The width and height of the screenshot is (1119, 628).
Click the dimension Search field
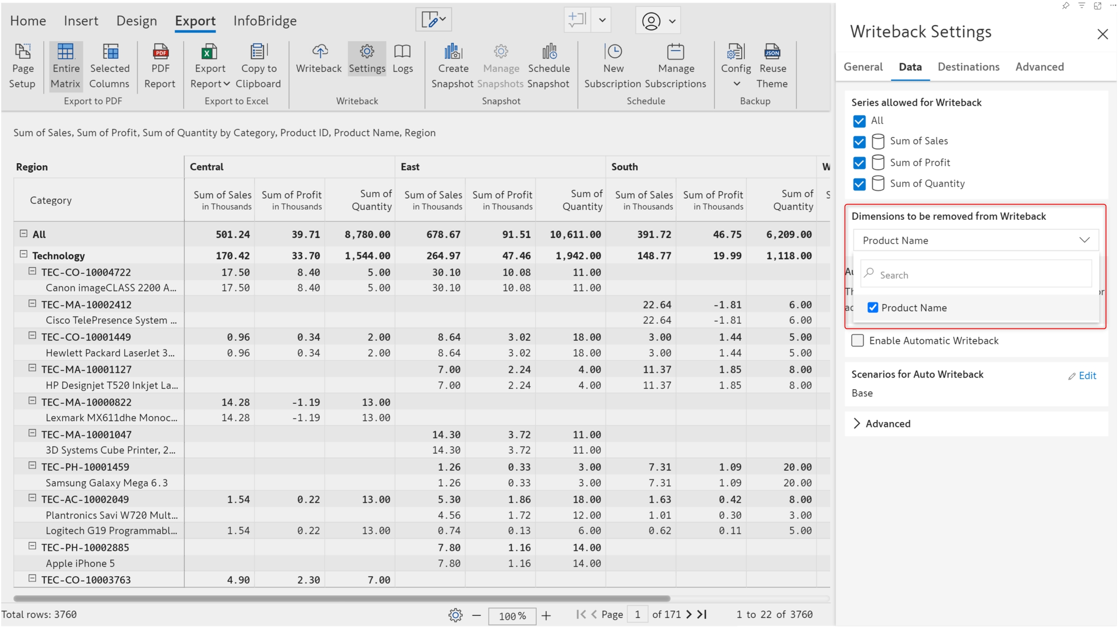[976, 275]
